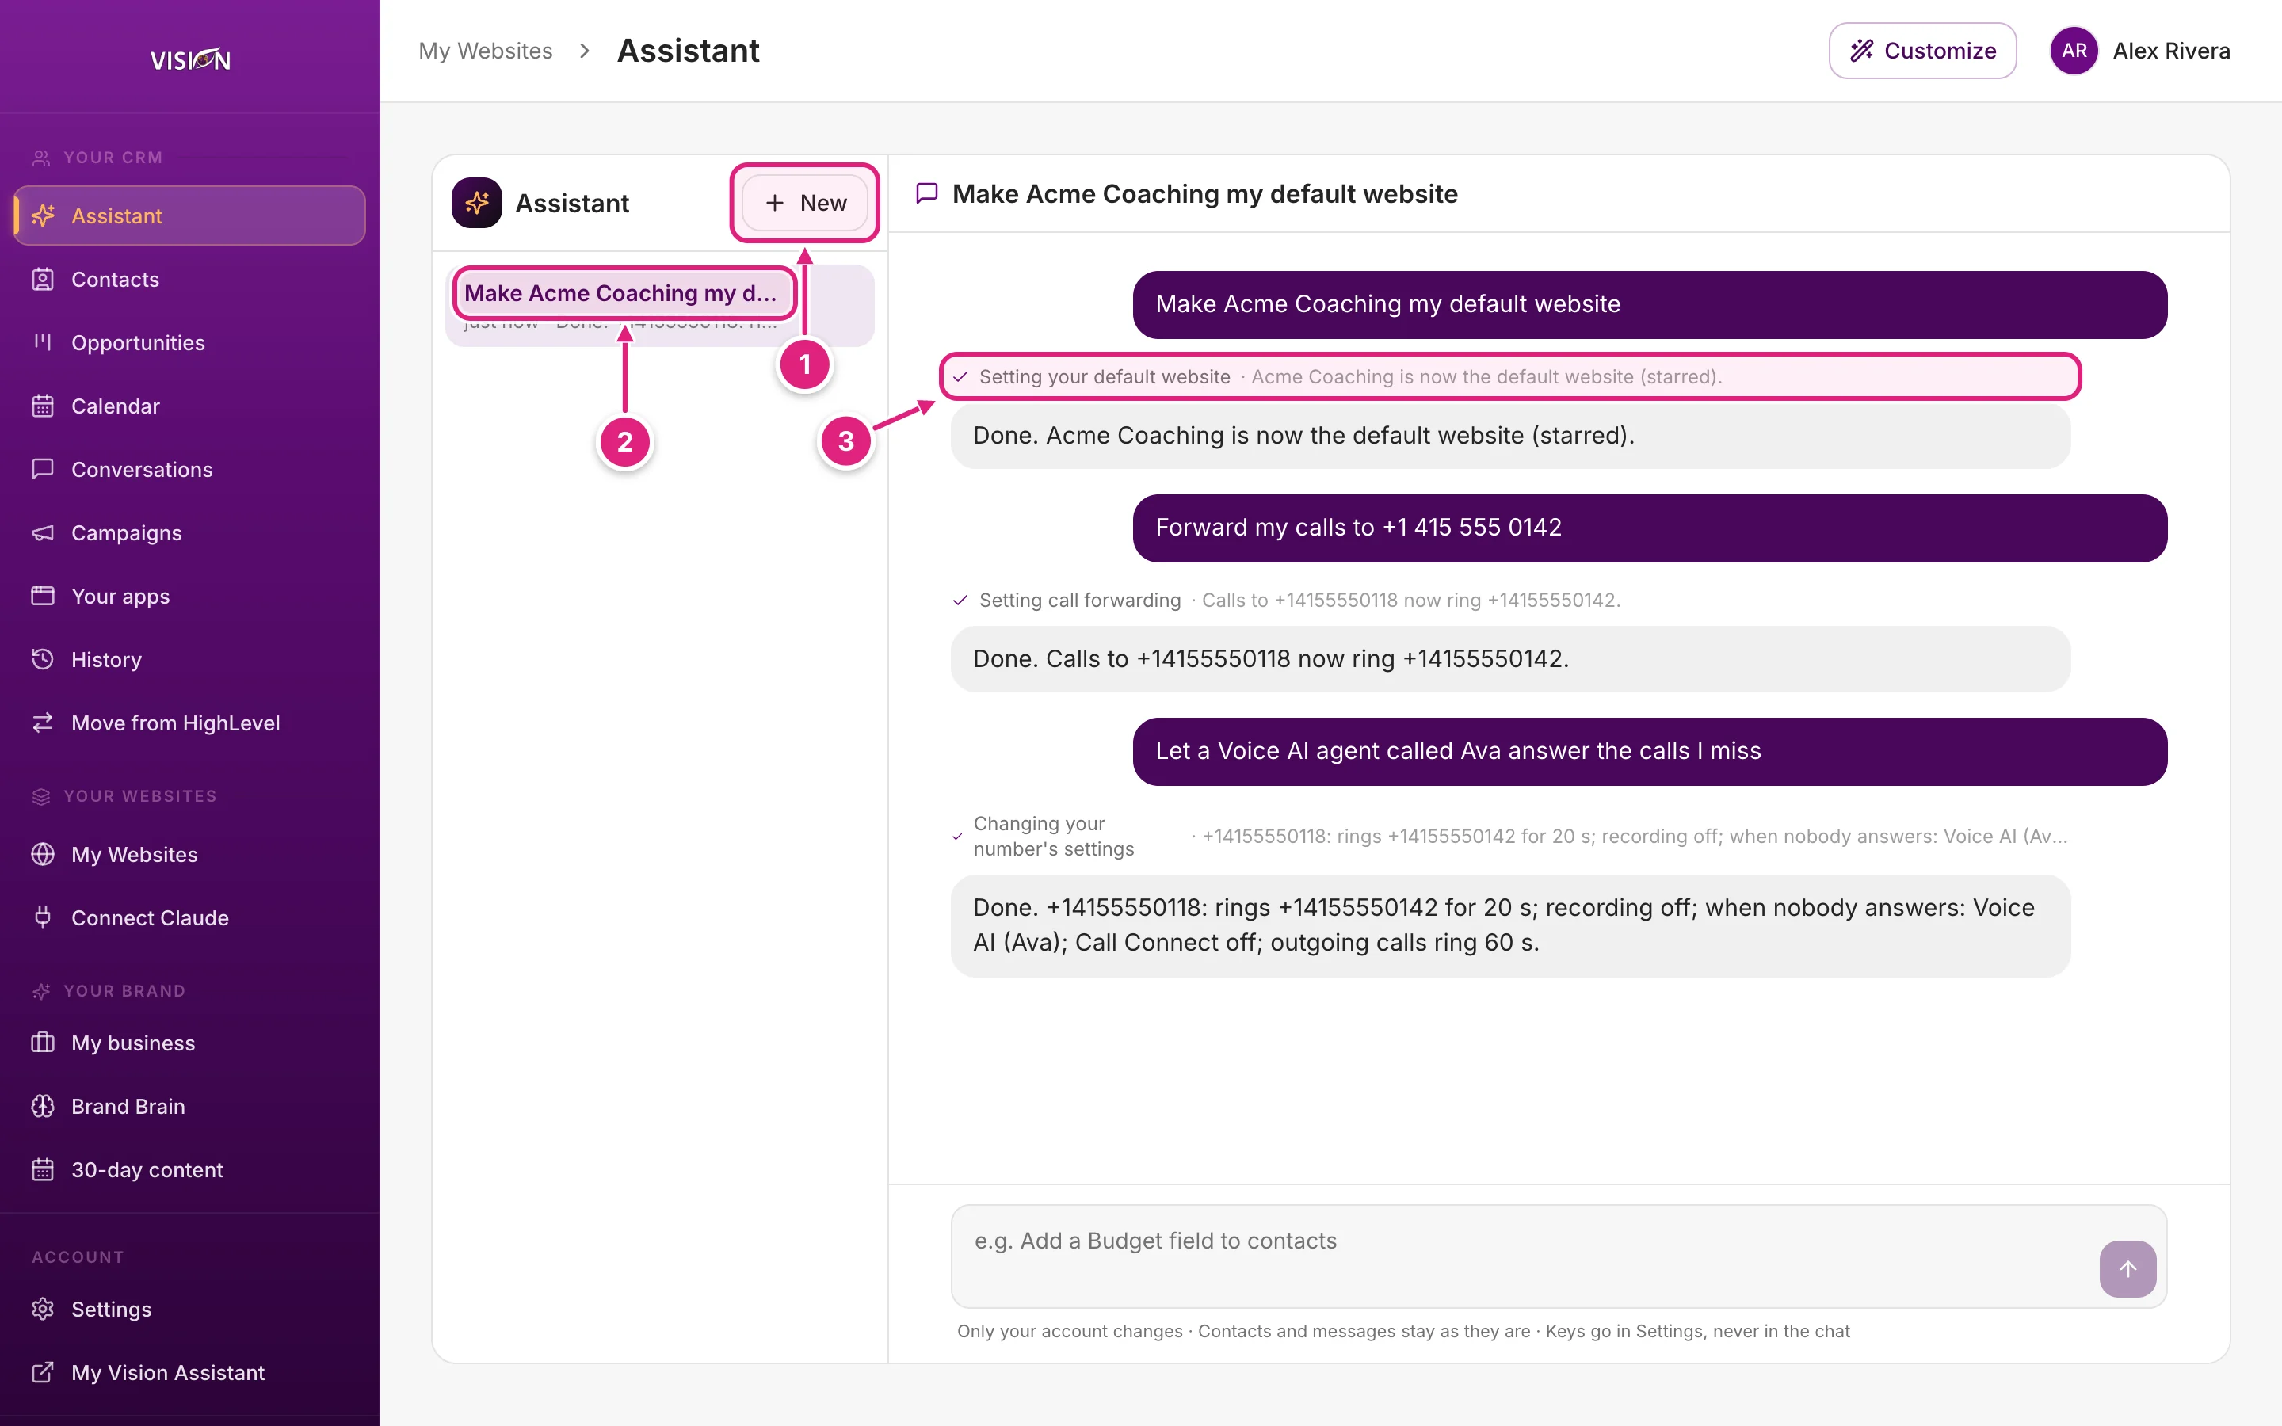Screen dimensions: 2282x1426
Task: Click the "Only your account changes" footer note
Action: (x=1403, y=1331)
